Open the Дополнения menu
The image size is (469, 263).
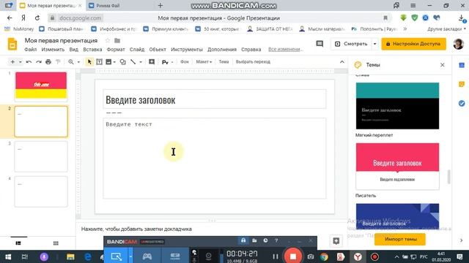point(222,50)
